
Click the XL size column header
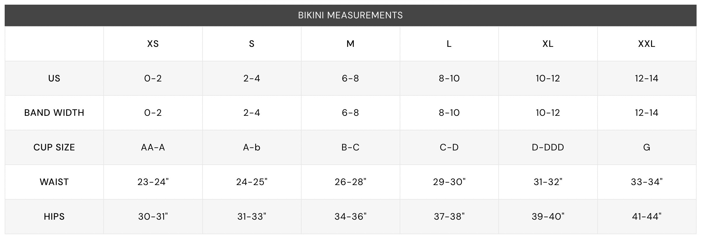tap(548, 44)
